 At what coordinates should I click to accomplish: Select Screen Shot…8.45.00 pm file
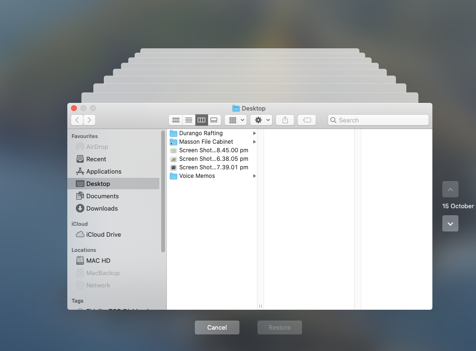tap(212, 150)
